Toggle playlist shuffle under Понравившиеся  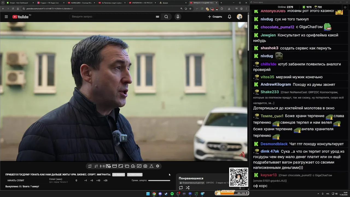click(x=188, y=188)
